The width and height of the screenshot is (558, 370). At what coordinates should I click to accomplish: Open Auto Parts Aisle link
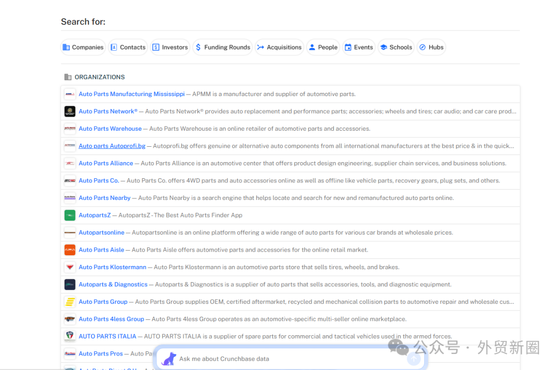pyautogui.click(x=101, y=250)
